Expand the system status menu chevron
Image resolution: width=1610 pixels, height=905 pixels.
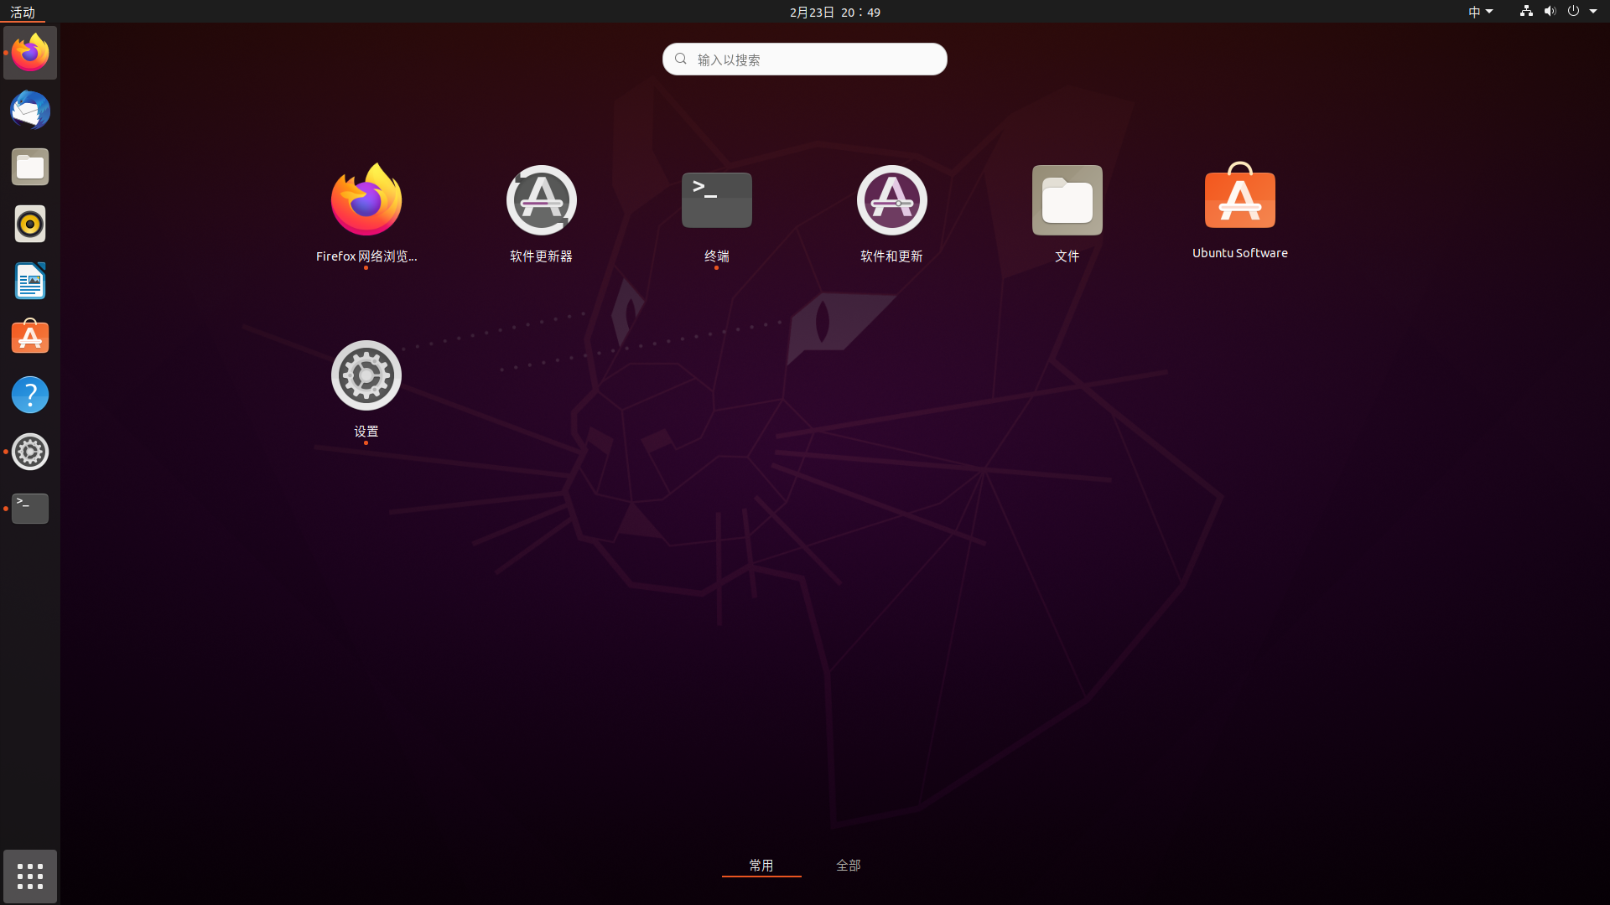[x=1592, y=12]
